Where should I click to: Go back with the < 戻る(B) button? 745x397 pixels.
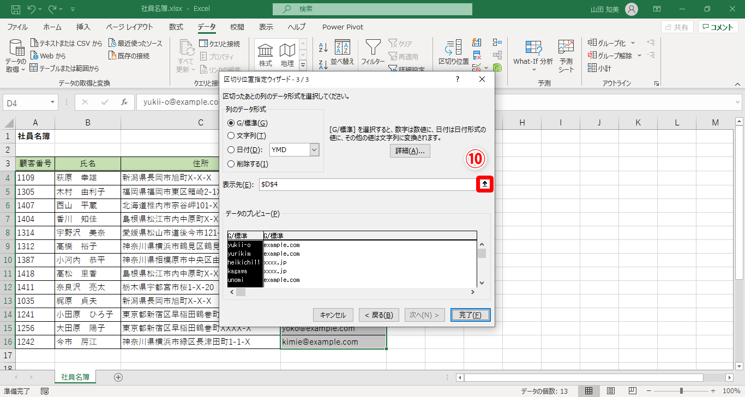click(x=379, y=315)
